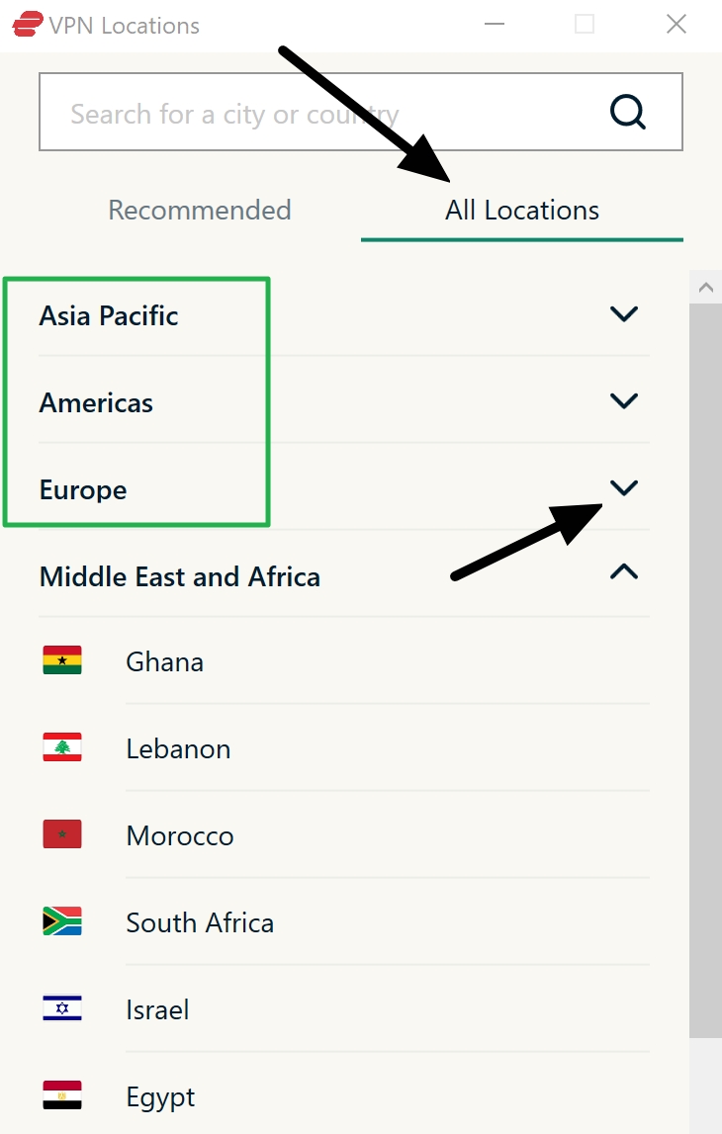Select the Morocco VPN location

[x=180, y=835]
